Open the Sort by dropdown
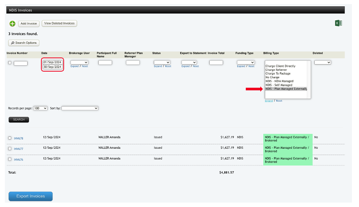Viewport: 359px width, 207px height. click(80, 108)
